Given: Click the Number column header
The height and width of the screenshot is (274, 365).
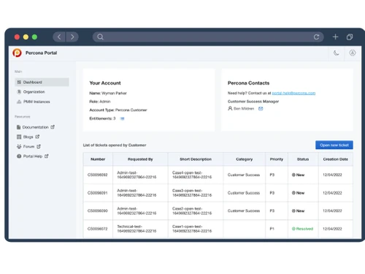Looking at the screenshot, I should tap(98, 159).
